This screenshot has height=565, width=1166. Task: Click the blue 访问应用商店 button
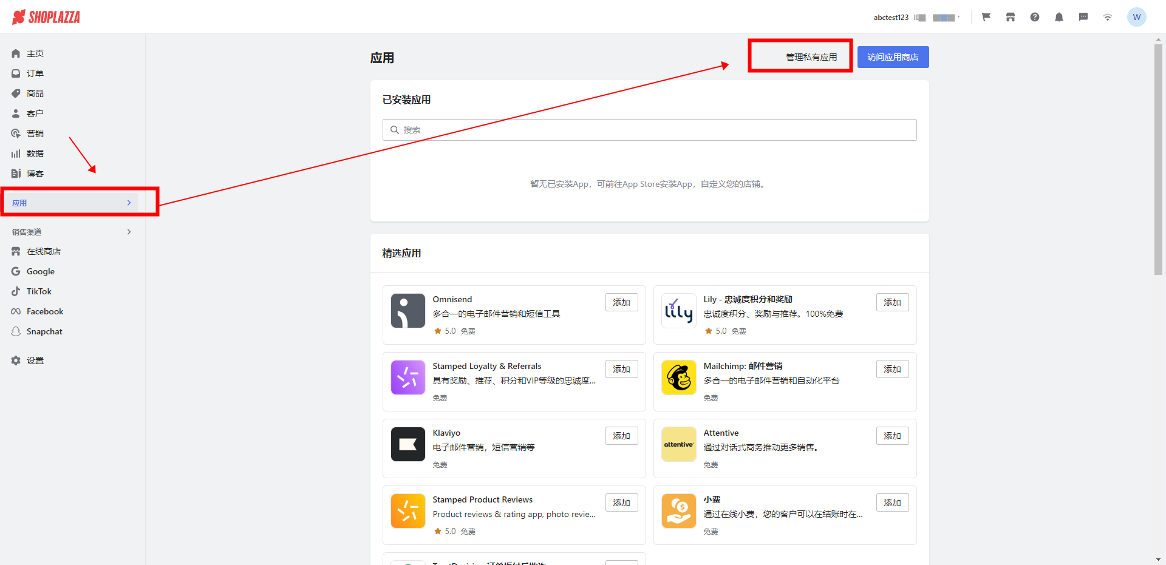pyautogui.click(x=893, y=56)
